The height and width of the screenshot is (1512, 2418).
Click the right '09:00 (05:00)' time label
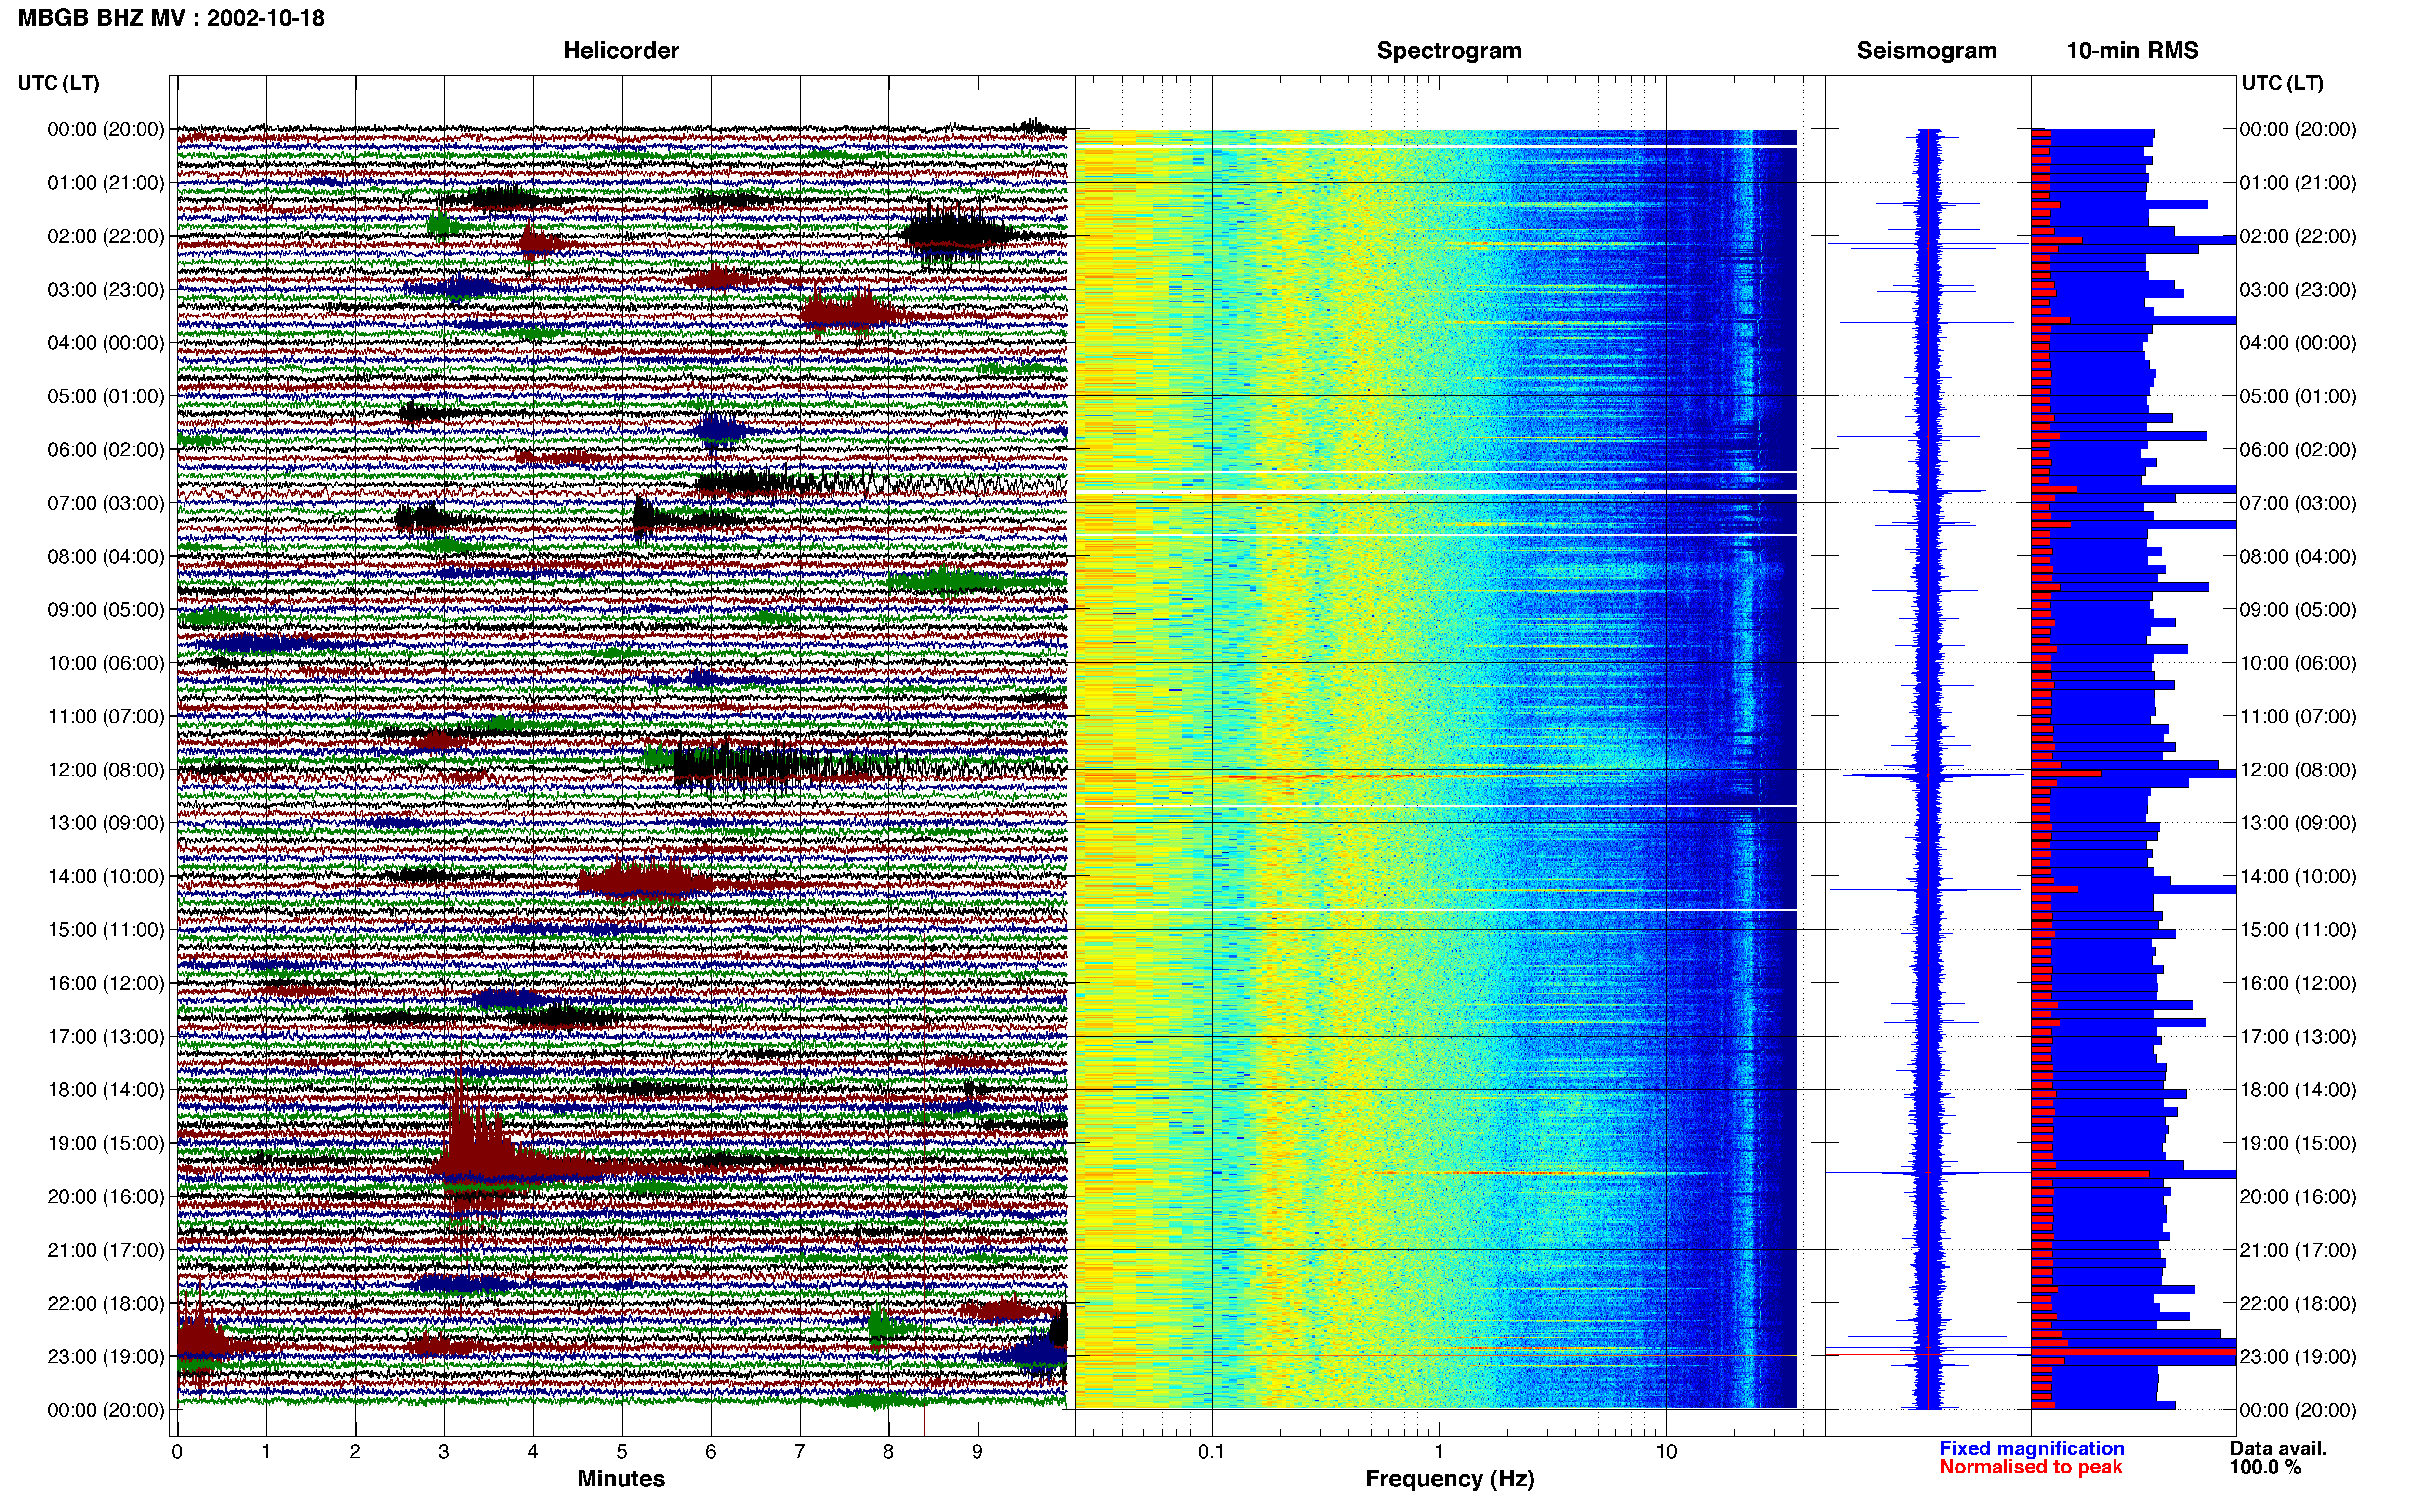2298,610
